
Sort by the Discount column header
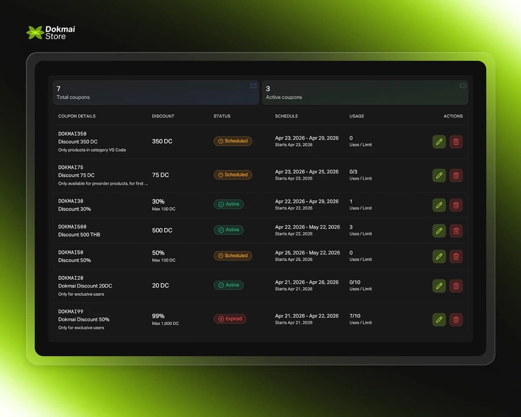[163, 116]
